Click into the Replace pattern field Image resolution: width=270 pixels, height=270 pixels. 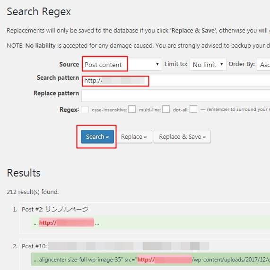(x=176, y=95)
